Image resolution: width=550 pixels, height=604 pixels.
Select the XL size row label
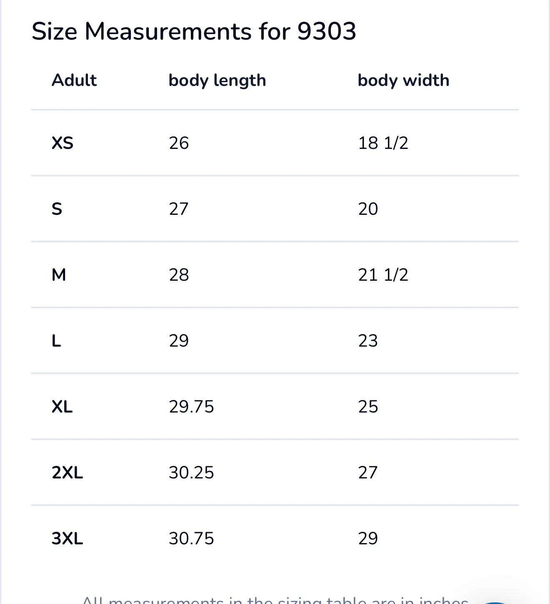tap(62, 407)
